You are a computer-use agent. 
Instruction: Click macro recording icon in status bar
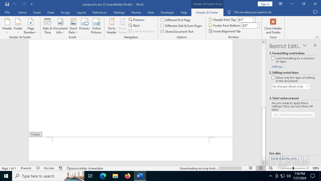click(x=61, y=168)
